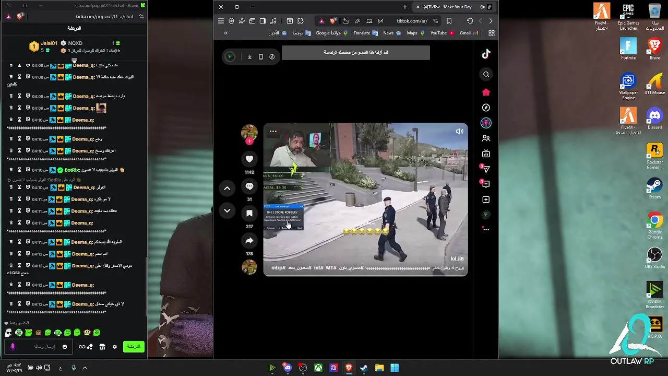Viewport: 668px width, 376px height.
Task: Go to the previous TikTok video
Action: [x=227, y=188]
